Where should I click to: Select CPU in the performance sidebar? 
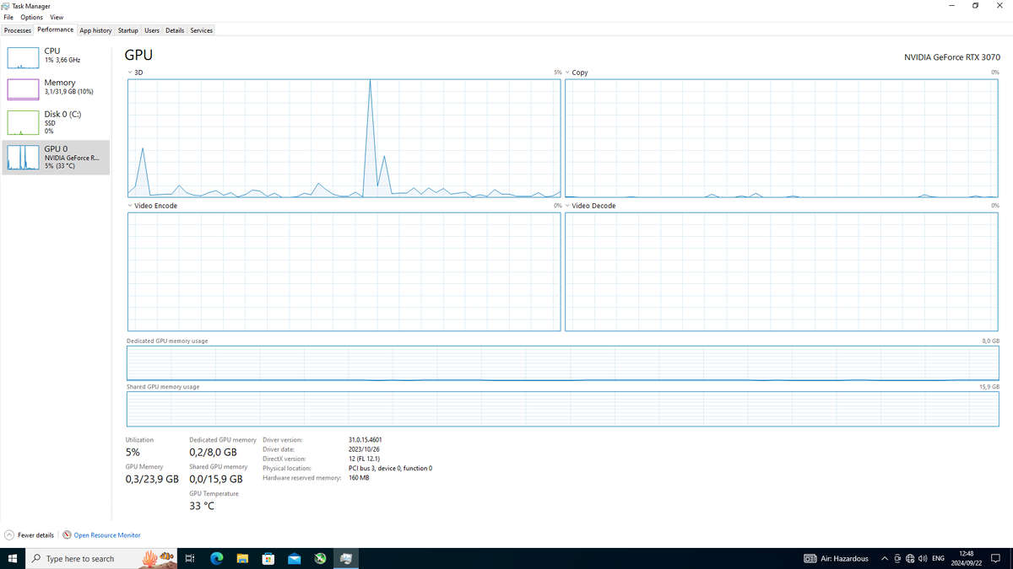[56, 55]
